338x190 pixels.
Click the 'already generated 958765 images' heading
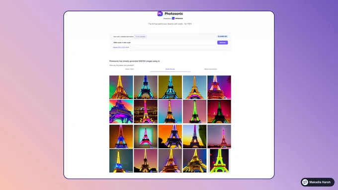(135, 61)
